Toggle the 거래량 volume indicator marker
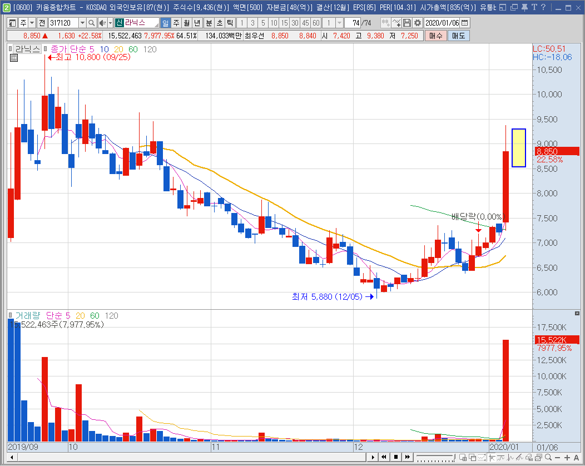Image resolution: width=585 pixels, height=466 pixels. pyautogui.click(x=10, y=315)
